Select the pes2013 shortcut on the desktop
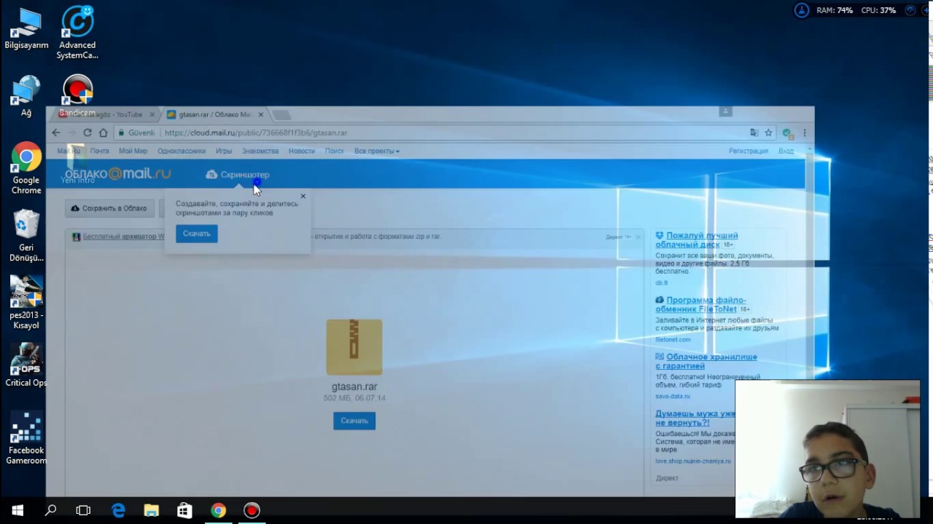The width and height of the screenshot is (933, 524). (x=26, y=302)
